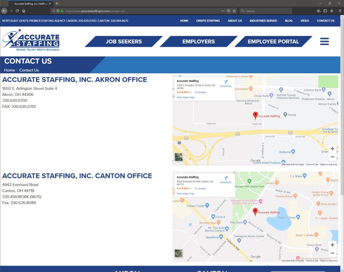Click the JOB SEEKERS button

[x=124, y=42]
